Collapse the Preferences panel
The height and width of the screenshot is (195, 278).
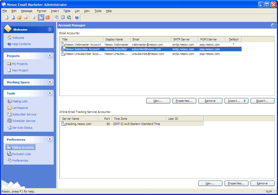pos(50,139)
